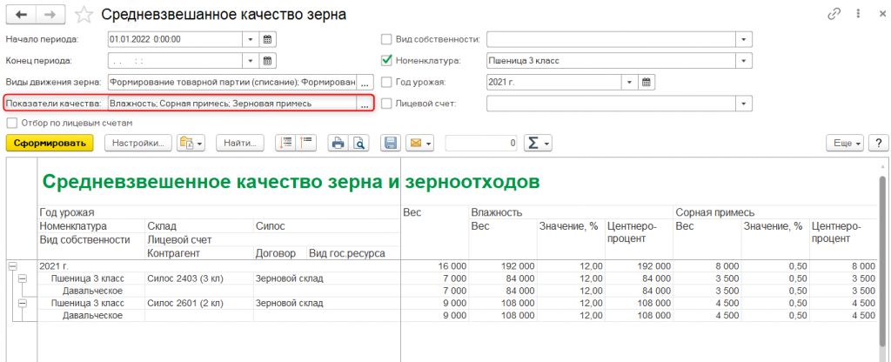
Task: Toggle Отбор по лицевым счетам checkbox
Action: 11,123
